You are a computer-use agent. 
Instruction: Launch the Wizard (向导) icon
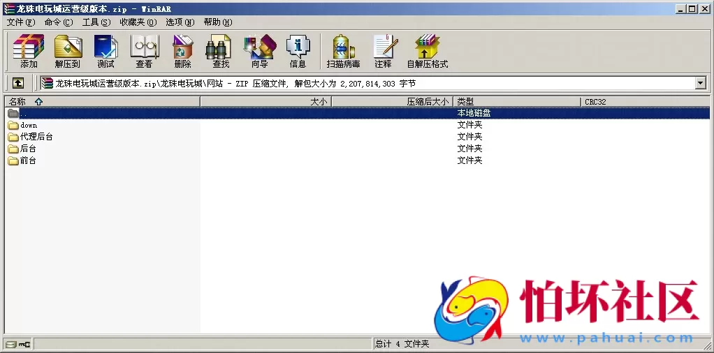(x=259, y=50)
